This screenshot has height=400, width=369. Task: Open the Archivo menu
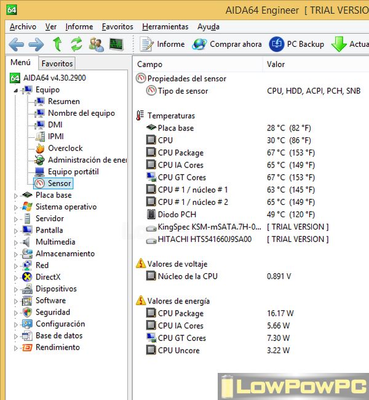23,27
